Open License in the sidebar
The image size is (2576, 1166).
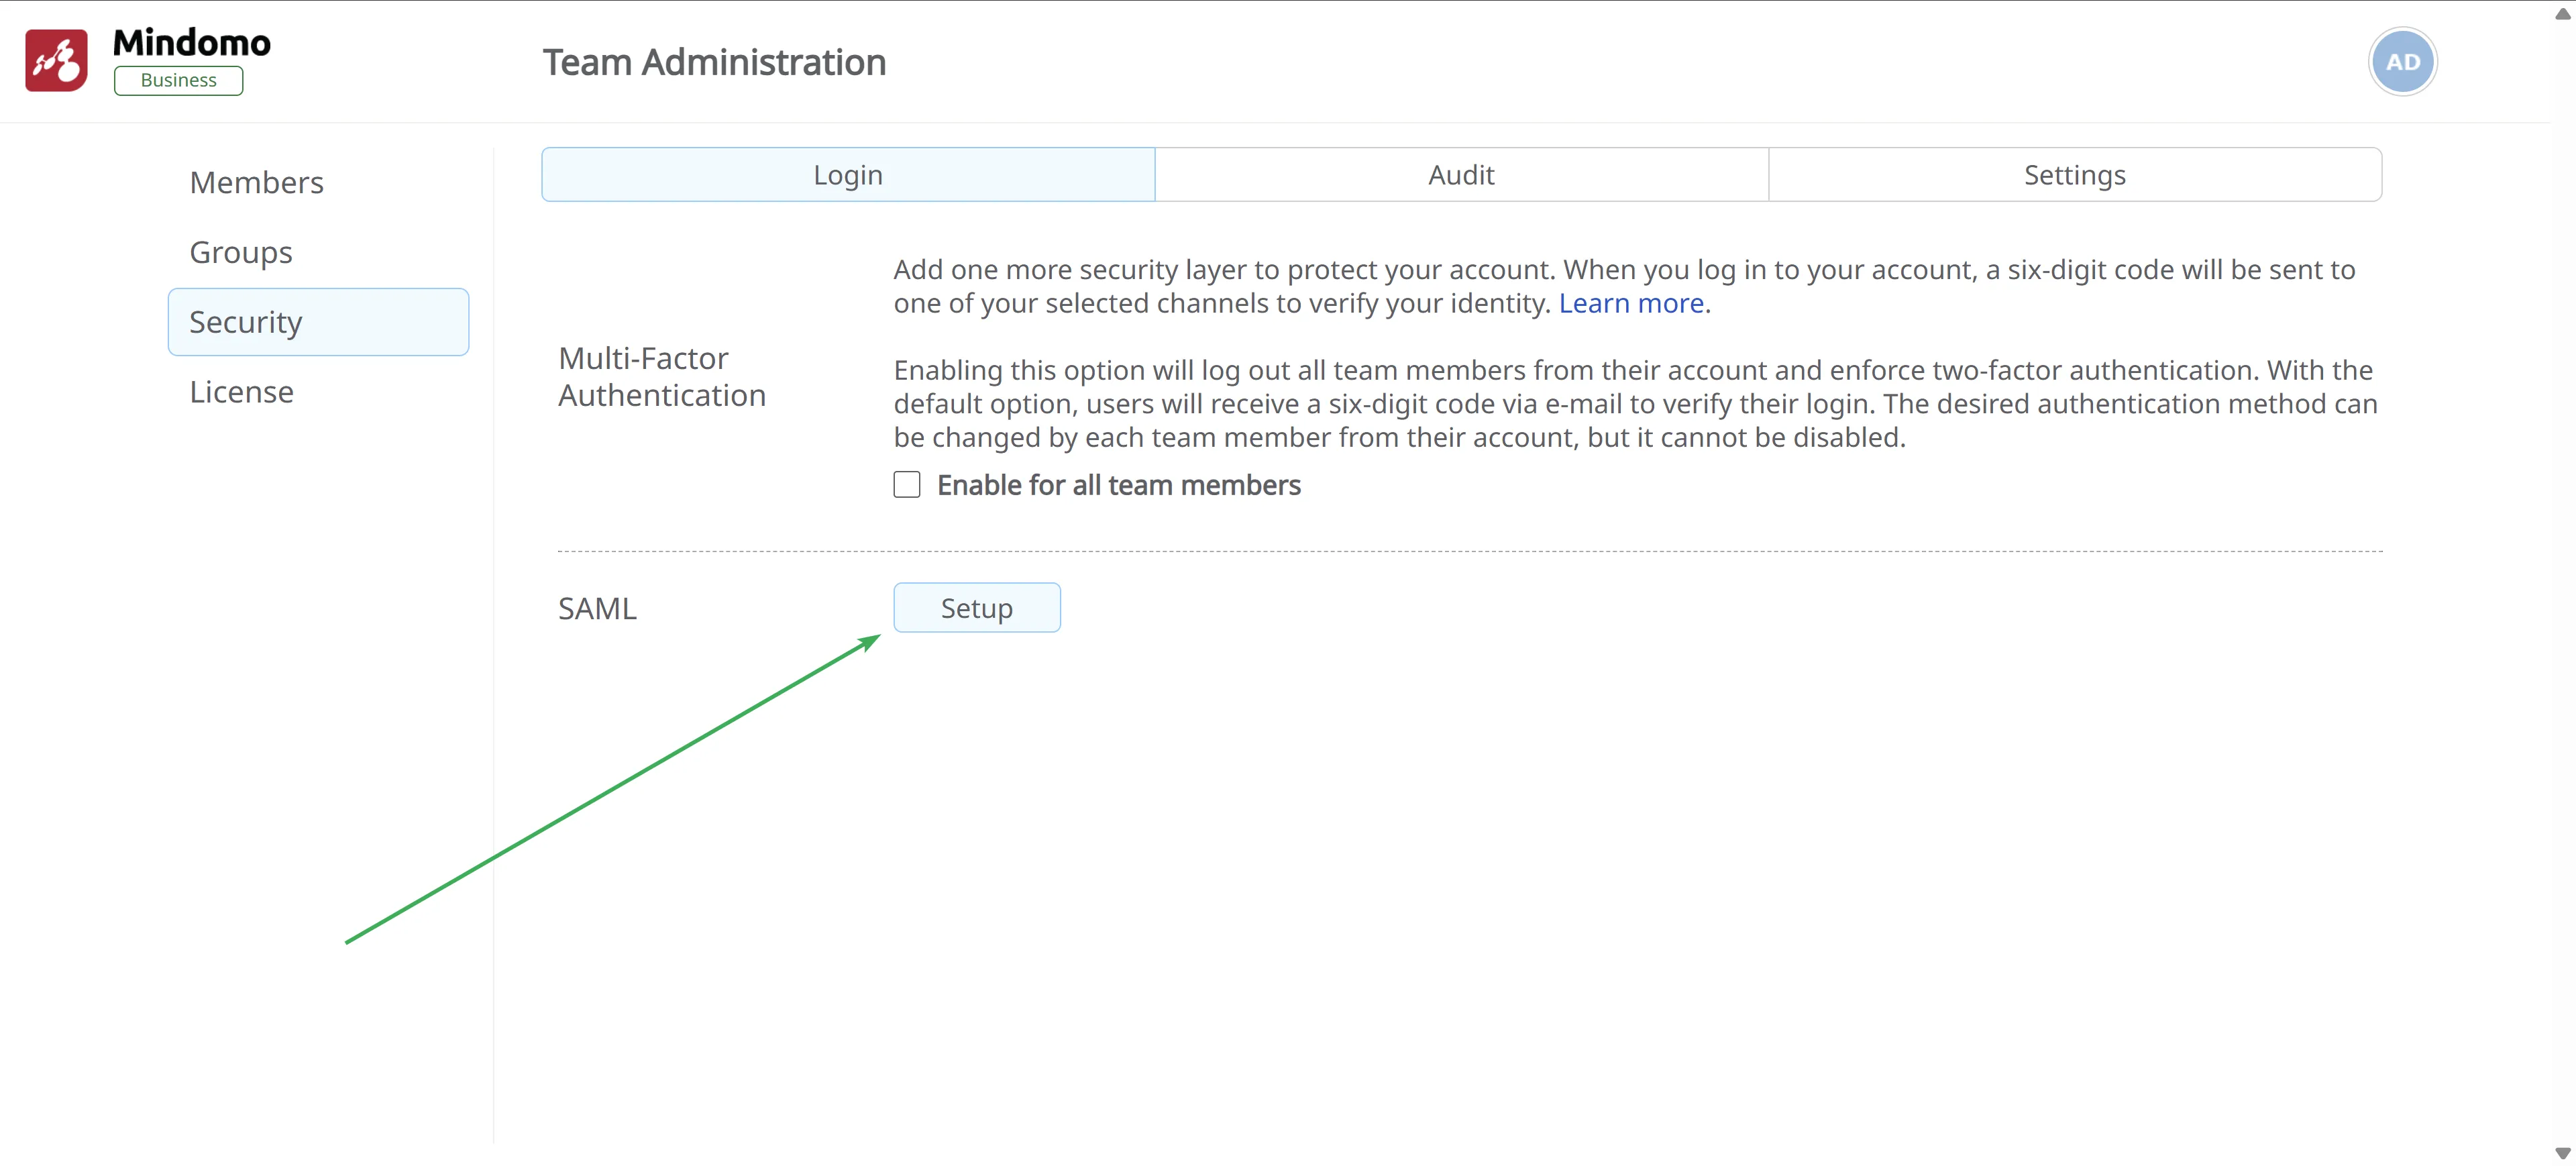tap(241, 392)
